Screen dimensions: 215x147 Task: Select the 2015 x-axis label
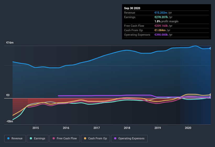coord(36,128)
